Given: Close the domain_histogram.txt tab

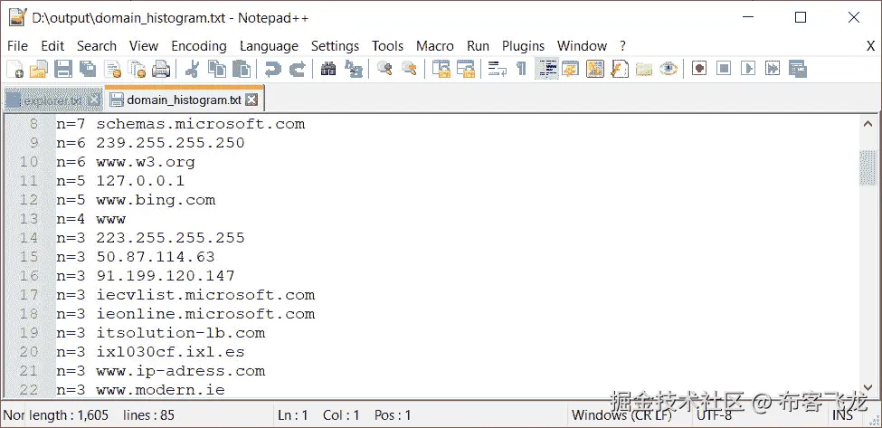Looking at the screenshot, I should tap(252, 100).
